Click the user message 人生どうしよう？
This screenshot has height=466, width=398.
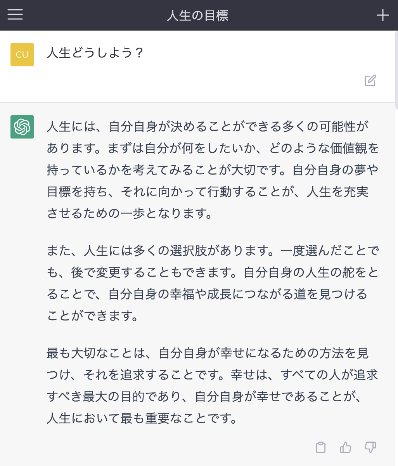click(x=95, y=53)
